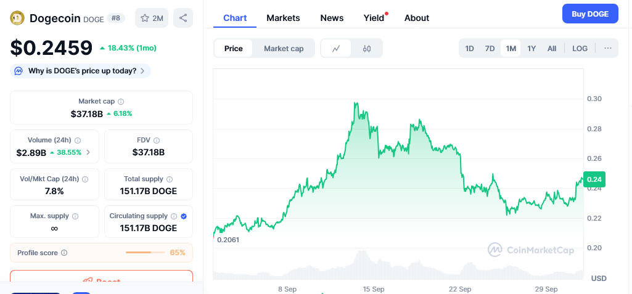Switch to the line chart view icon
This screenshot has height=294, width=632.
[x=336, y=49]
